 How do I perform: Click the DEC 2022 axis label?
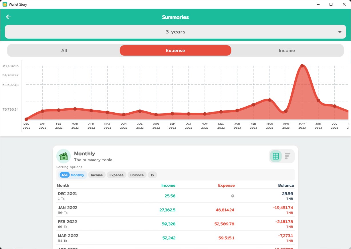tap(221, 126)
